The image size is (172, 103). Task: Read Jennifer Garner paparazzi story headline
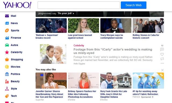49,94
